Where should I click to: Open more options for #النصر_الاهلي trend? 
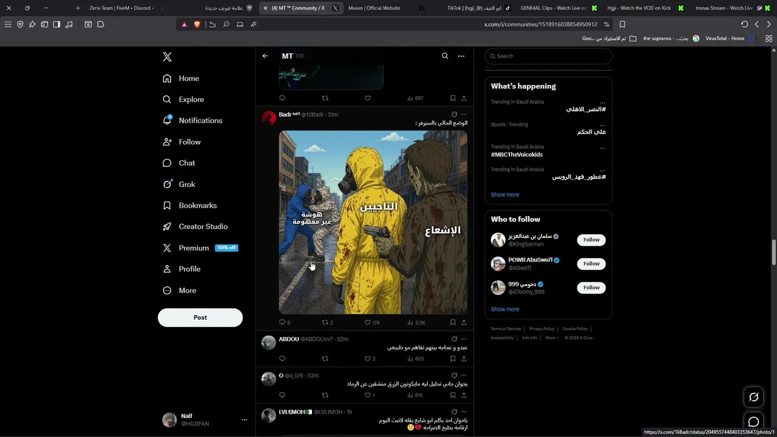click(x=602, y=102)
